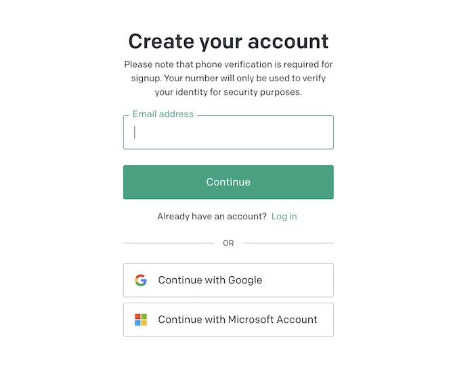Click the security purposes sentence
The image size is (474, 375).
click(x=228, y=92)
